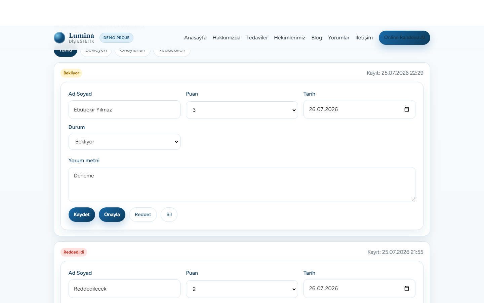The width and height of the screenshot is (484, 303).
Task: Open calendar picker for Ebubekir Yılmaz date
Action: 407,109
